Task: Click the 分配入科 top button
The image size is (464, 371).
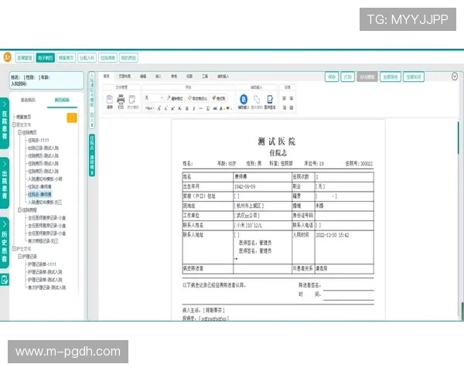Action: click(87, 58)
